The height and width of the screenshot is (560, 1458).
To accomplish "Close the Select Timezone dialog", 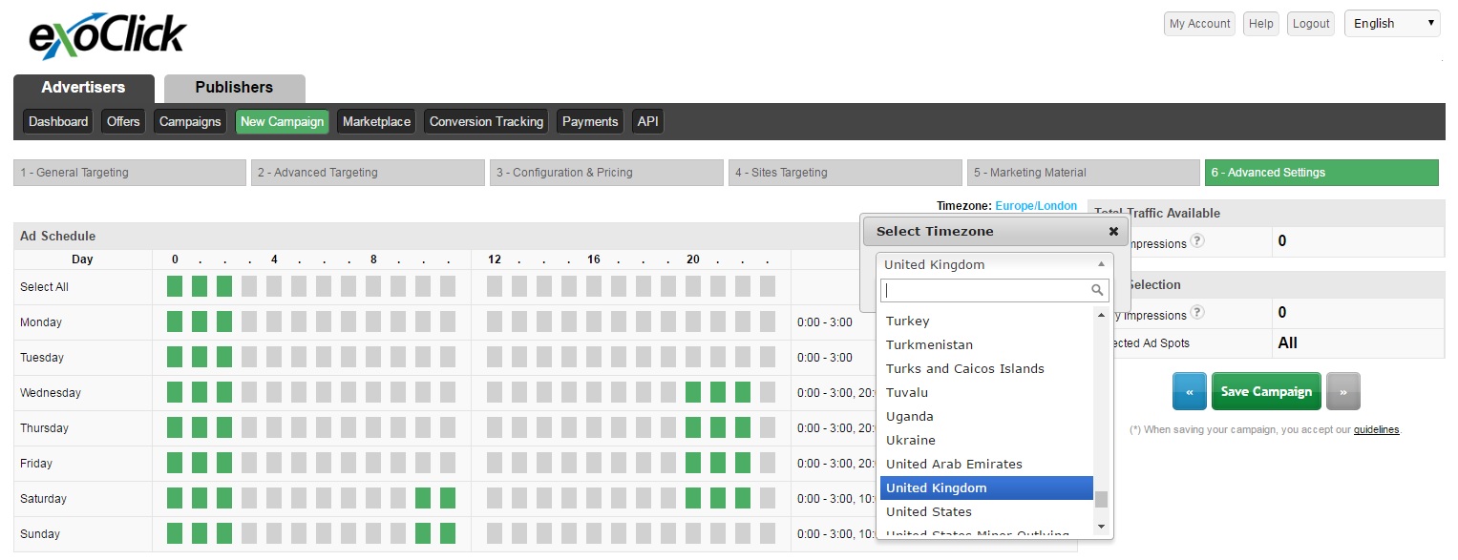I will pos(1113,231).
